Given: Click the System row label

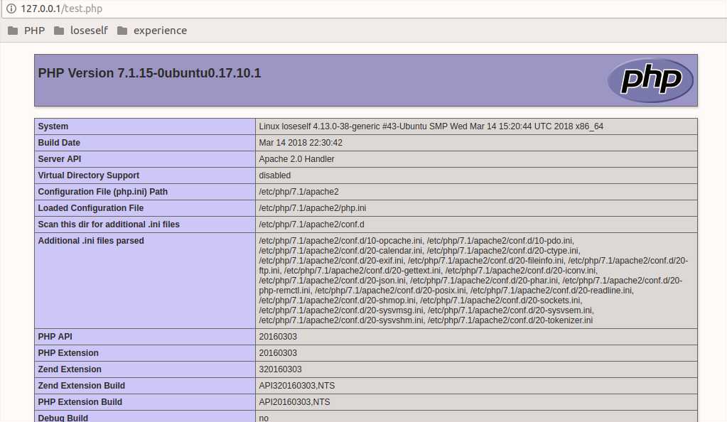Looking at the screenshot, I should [53, 126].
